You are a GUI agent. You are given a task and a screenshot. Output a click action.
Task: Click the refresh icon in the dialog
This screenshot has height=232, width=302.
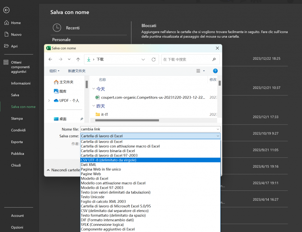[153, 59]
